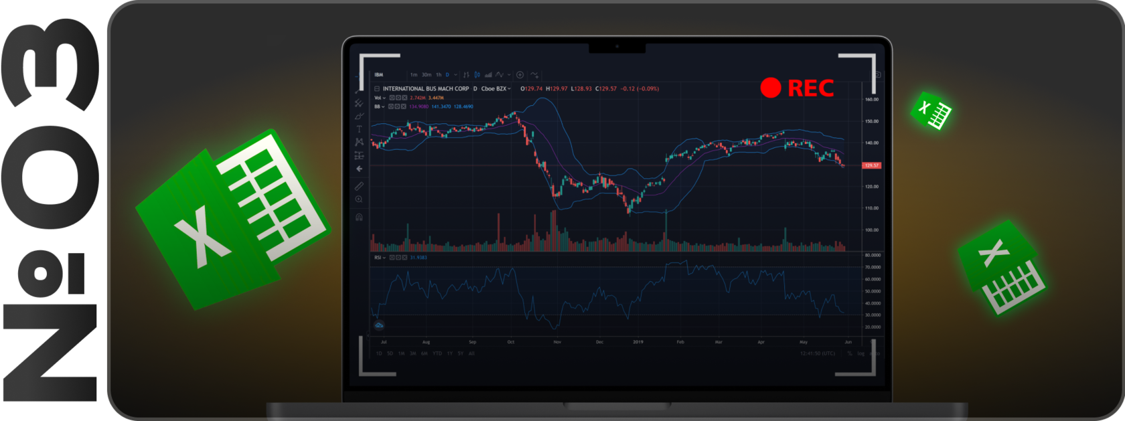Click the 12:41:50 (UTC) clock
Screen dimensions: 1125x421
point(818,353)
